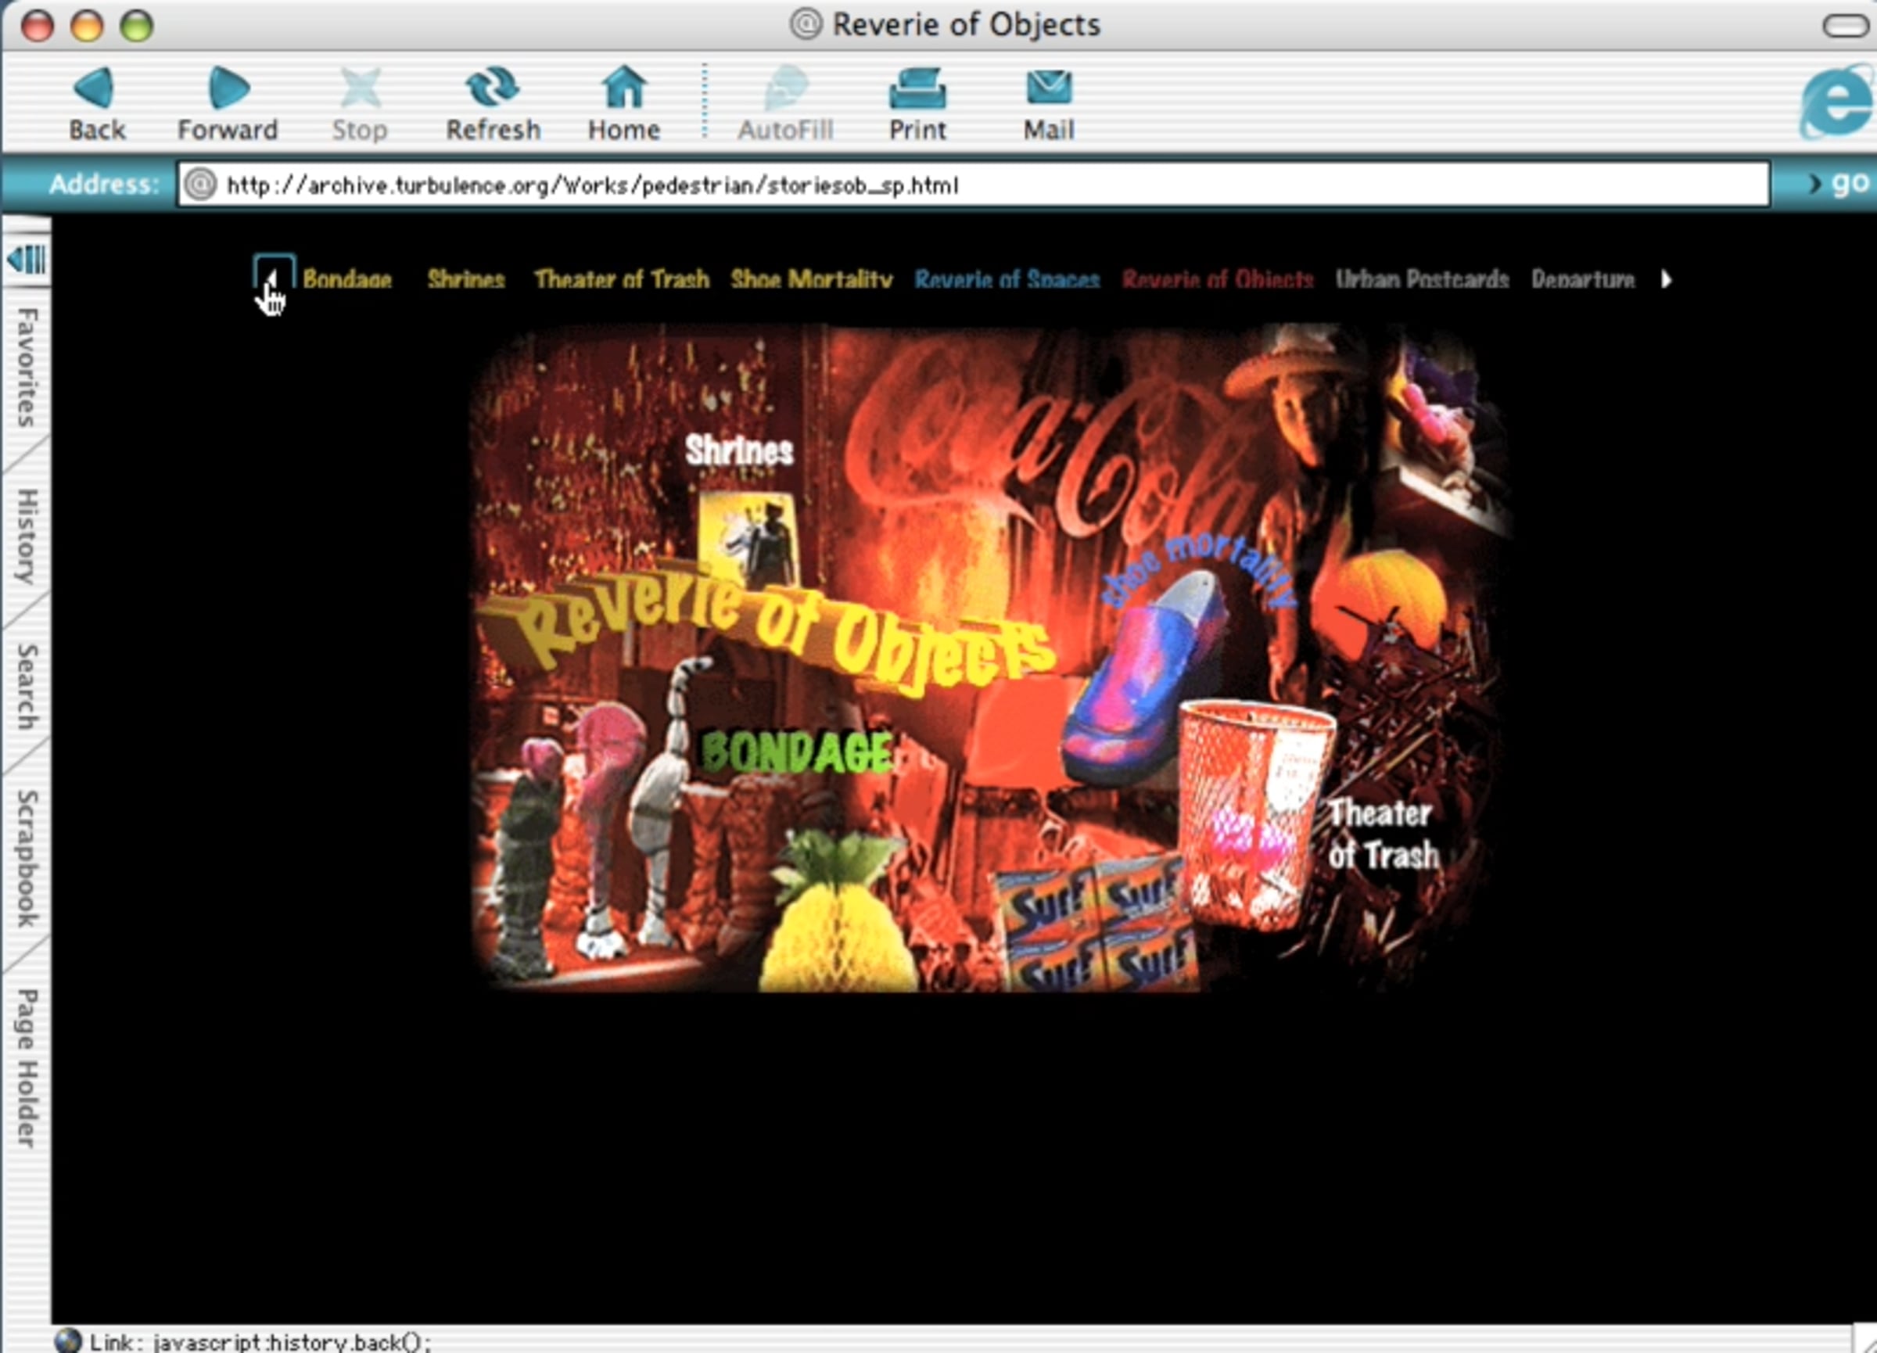Go to the Home page icon
Image resolution: width=1877 pixels, height=1353 pixels.
[624, 88]
